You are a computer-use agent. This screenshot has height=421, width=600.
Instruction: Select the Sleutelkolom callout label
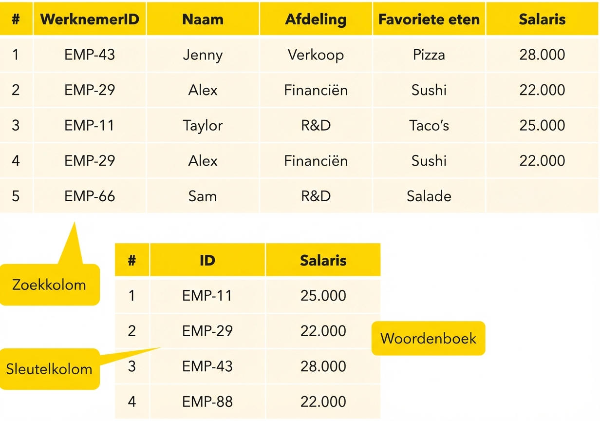pos(49,369)
